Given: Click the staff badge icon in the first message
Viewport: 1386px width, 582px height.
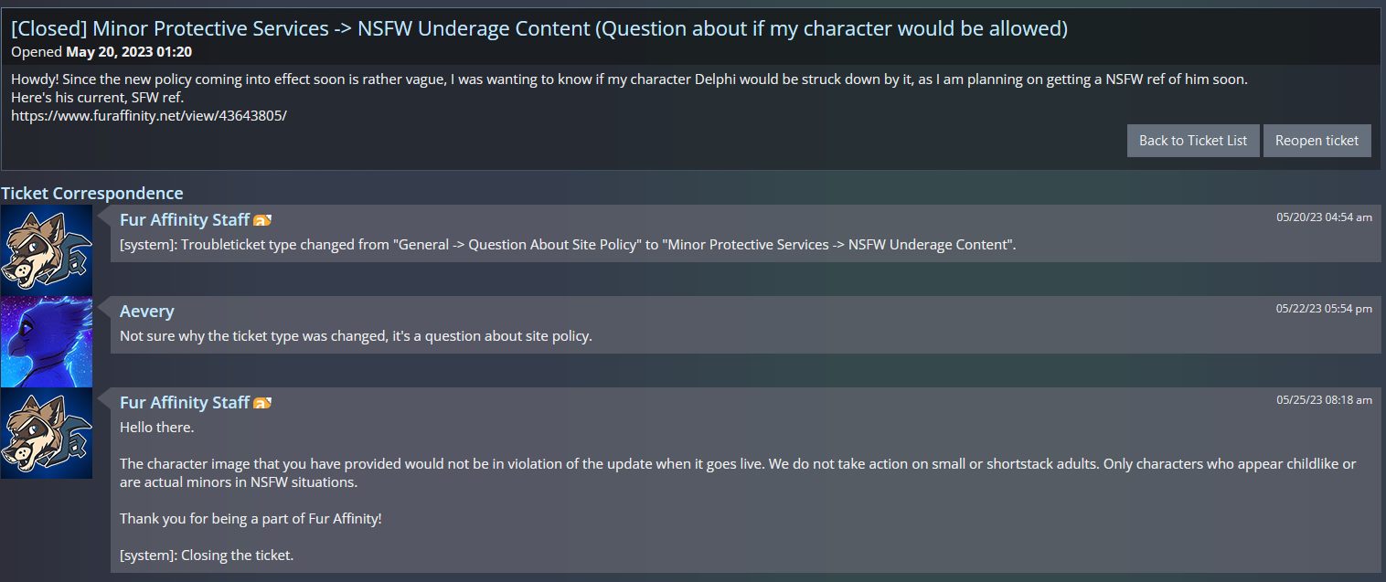Looking at the screenshot, I should click(x=262, y=221).
